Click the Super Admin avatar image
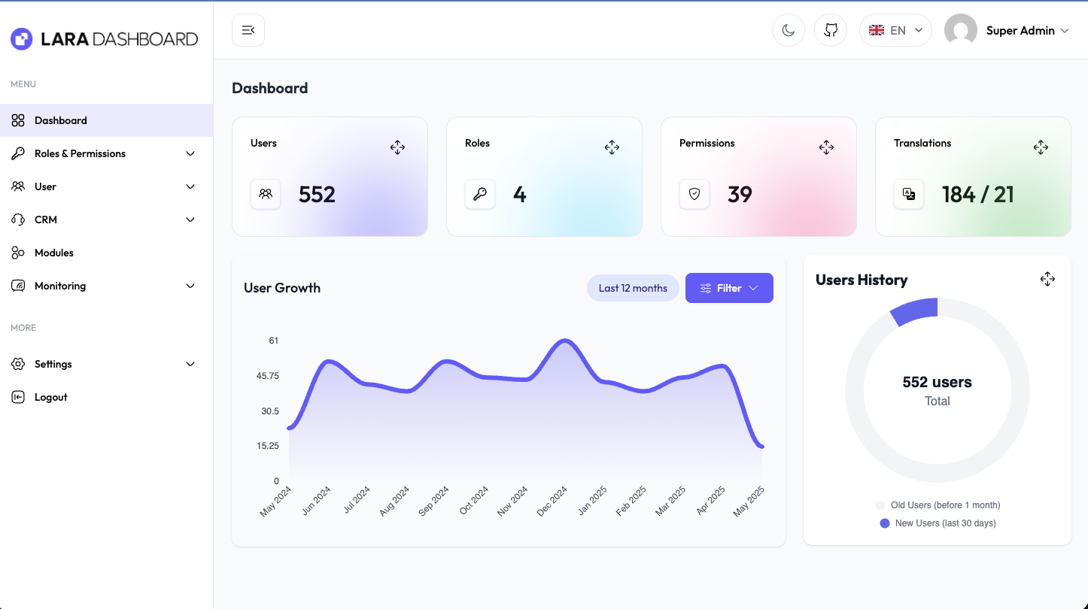Viewport: 1088px width, 609px height. pos(960,30)
